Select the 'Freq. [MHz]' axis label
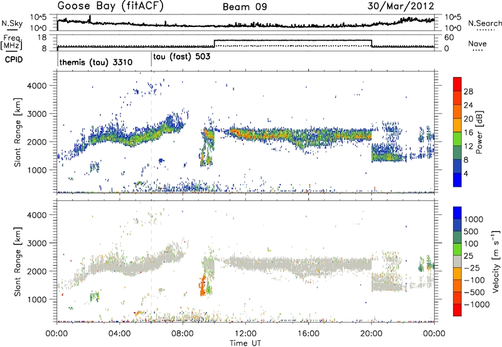This screenshot has height=347, width=502. click(x=11, y=43)
